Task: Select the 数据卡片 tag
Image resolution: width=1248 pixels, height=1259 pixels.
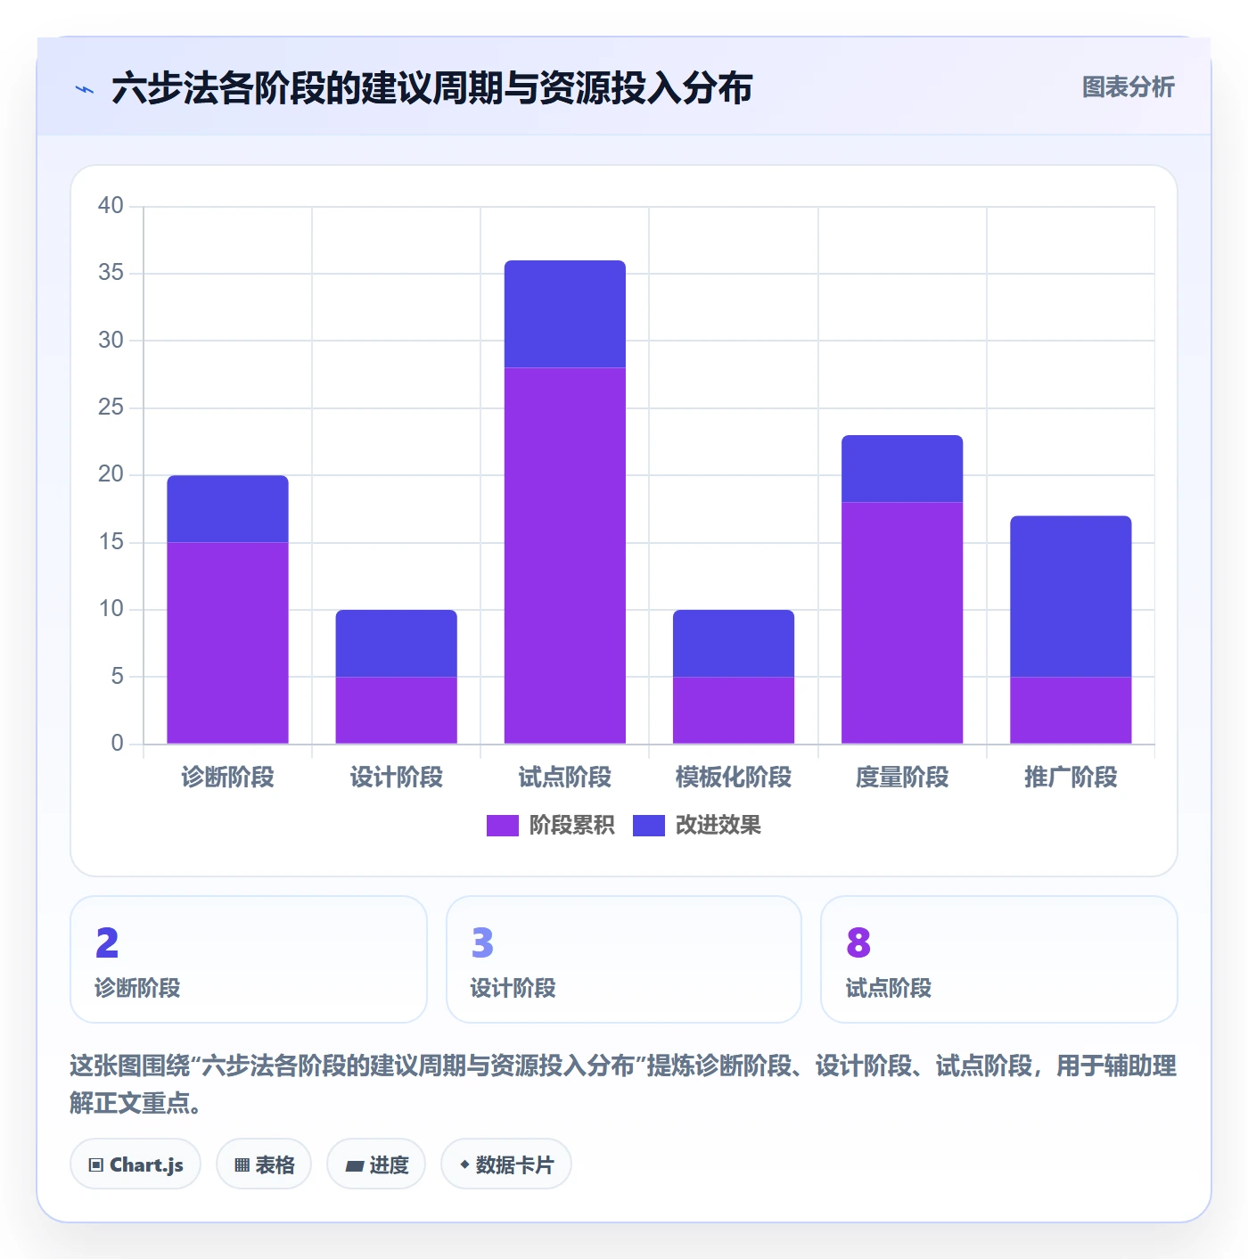Action: [506, 1164]
